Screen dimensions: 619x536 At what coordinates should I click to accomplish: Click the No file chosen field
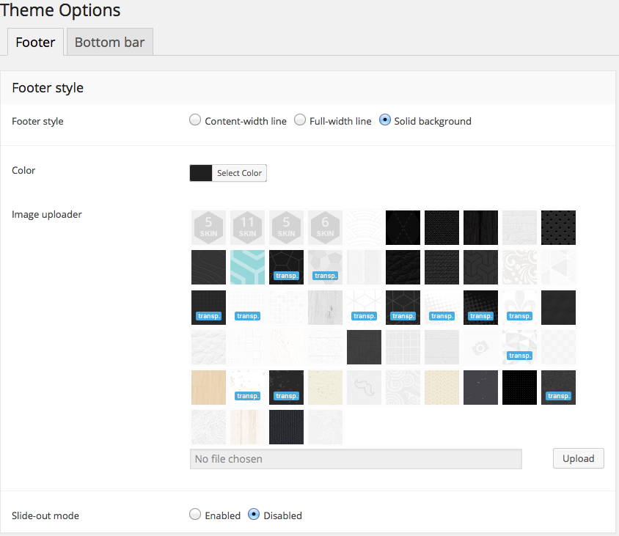pos(356,459)
